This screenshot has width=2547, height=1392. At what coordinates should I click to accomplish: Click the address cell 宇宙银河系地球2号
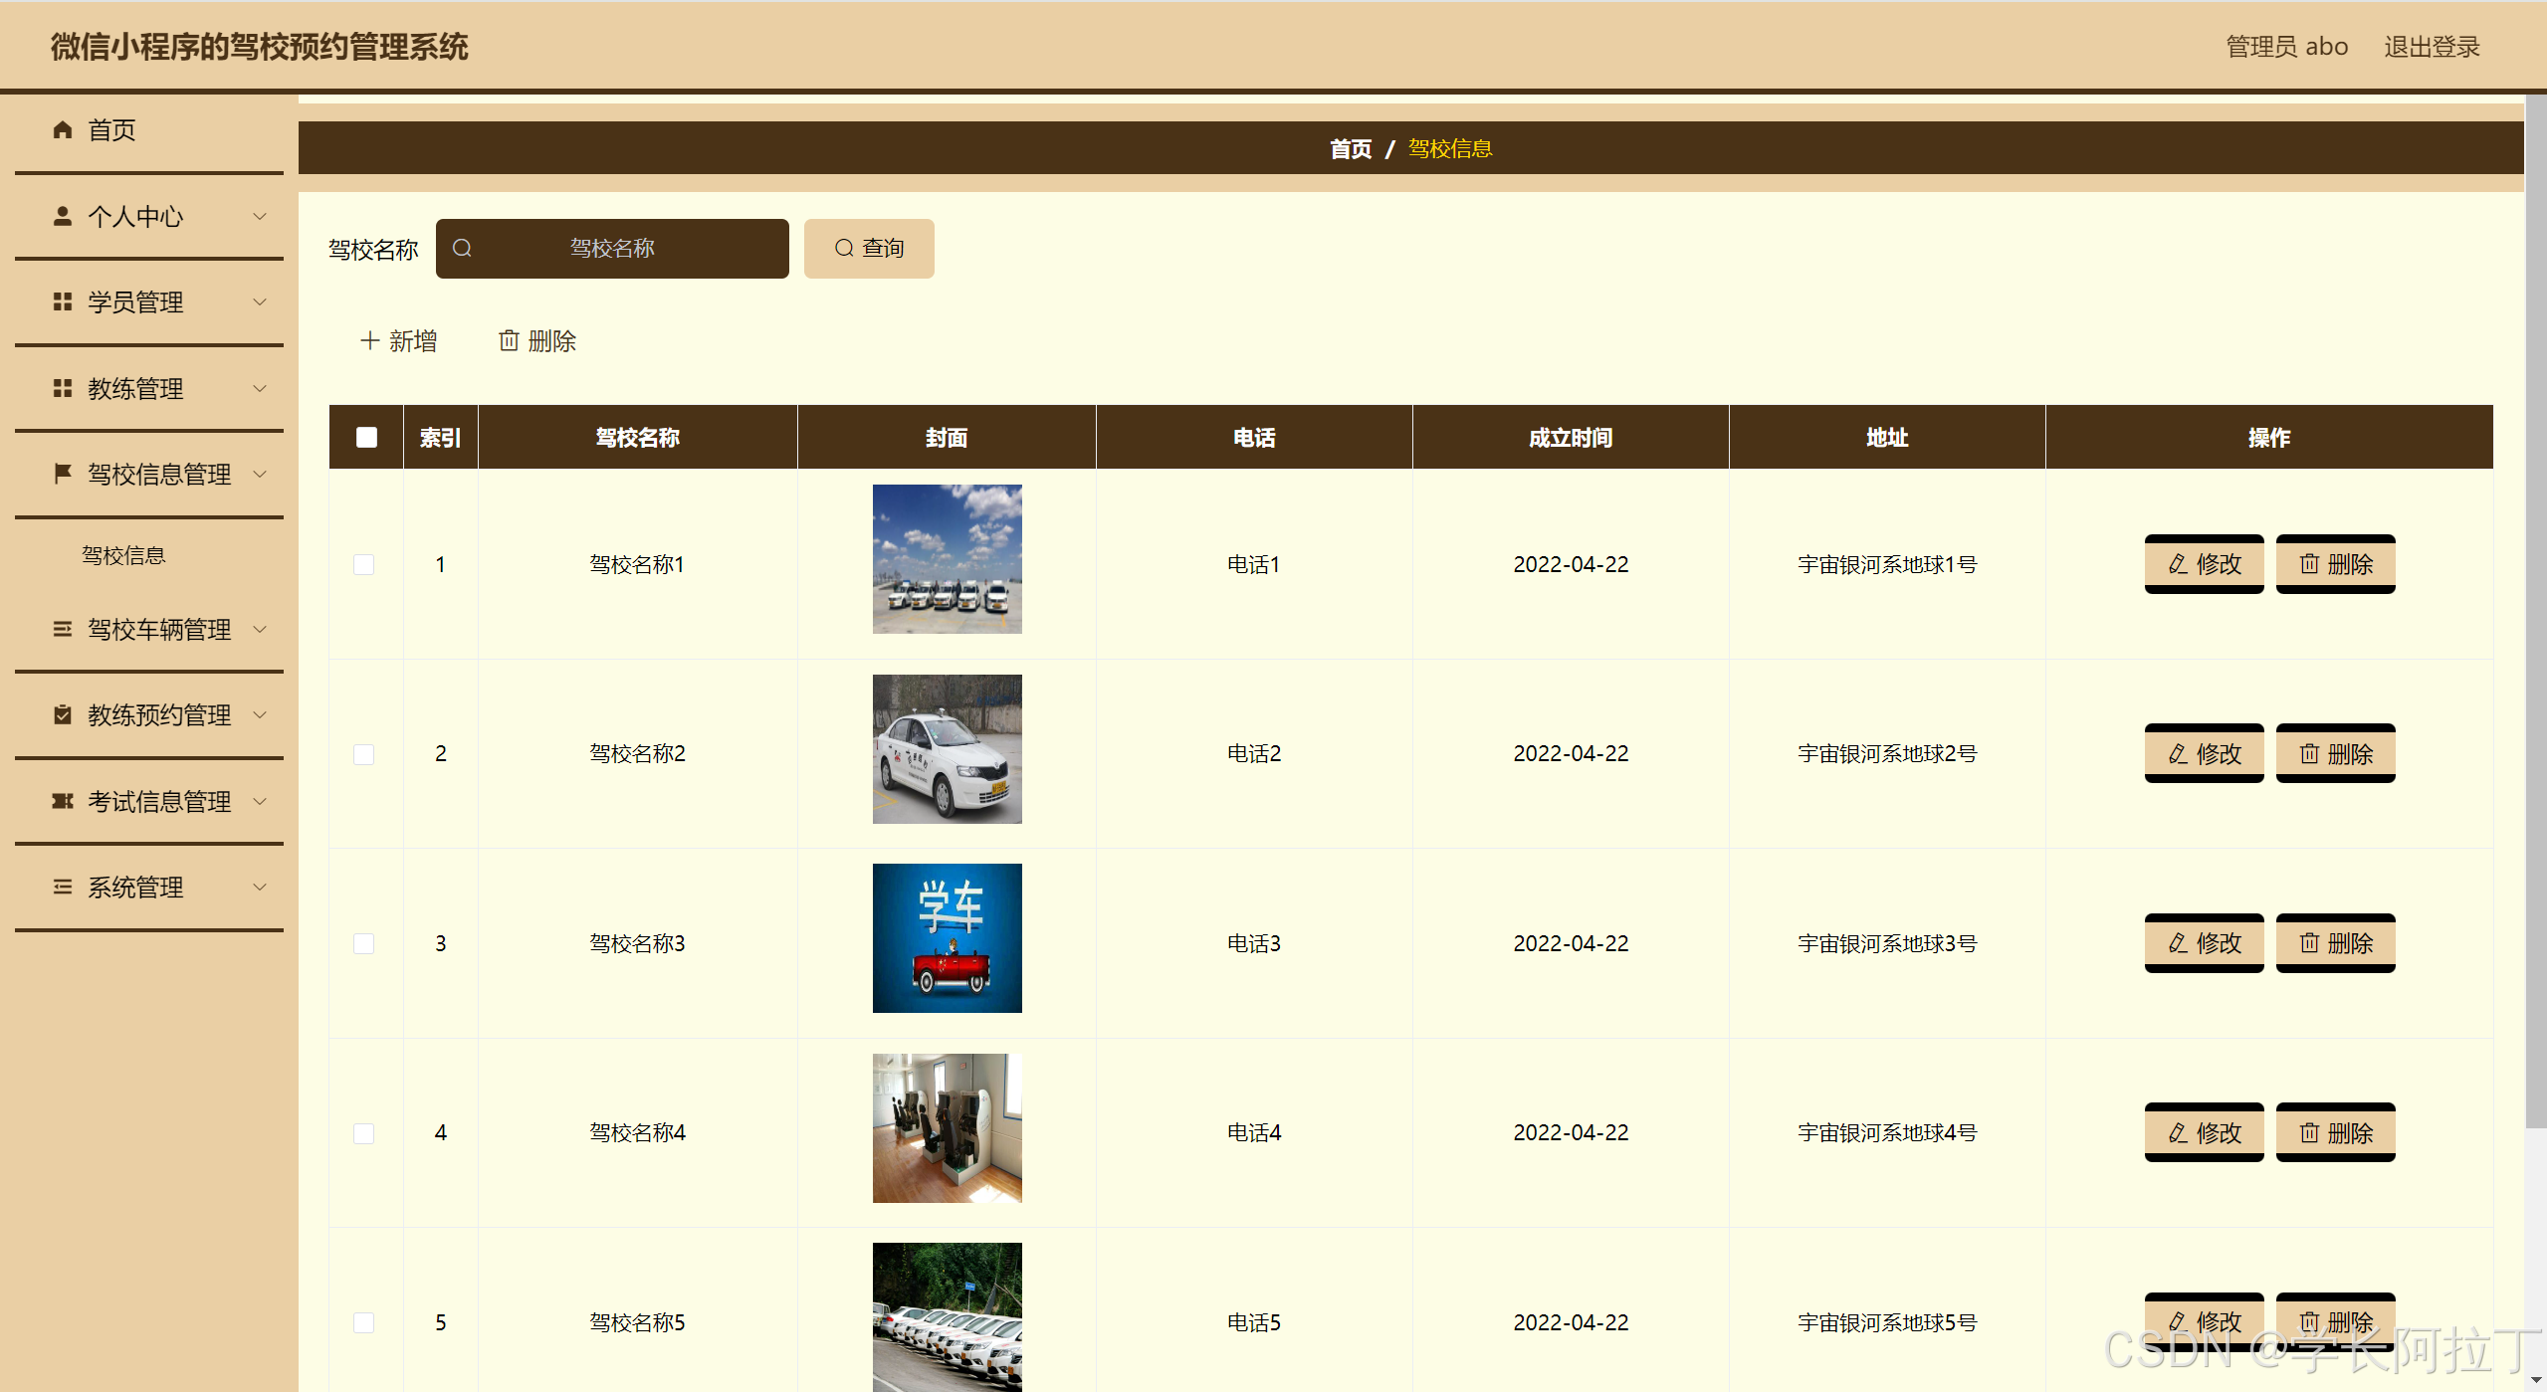[1886, 753]
